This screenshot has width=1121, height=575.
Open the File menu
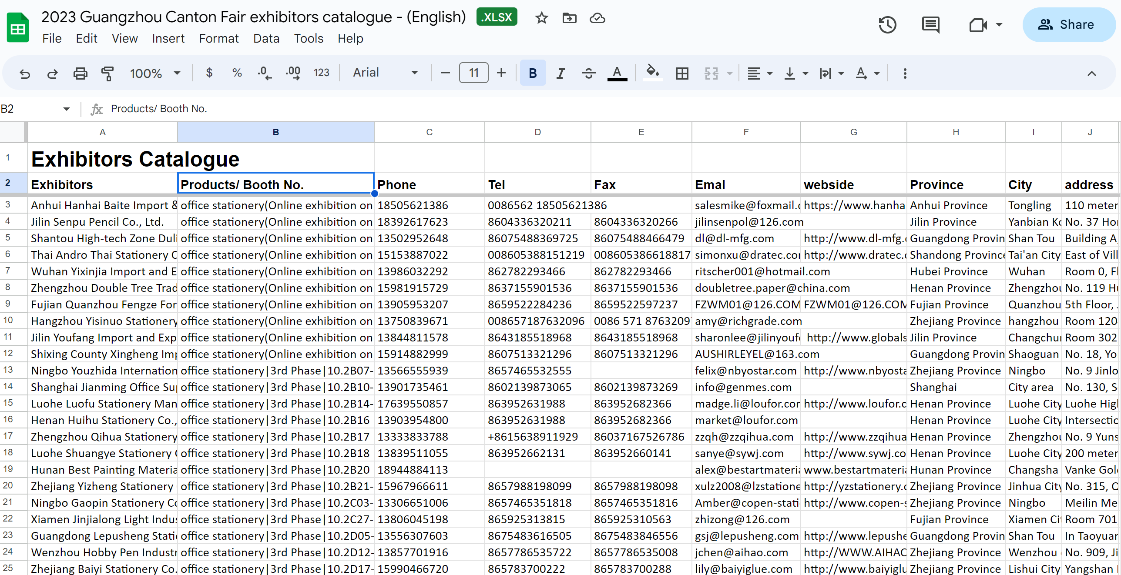click(x=52, y=38)
